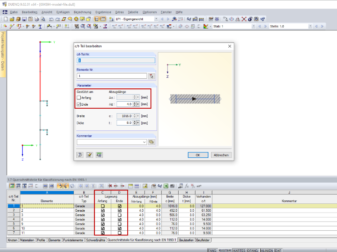Click the previous load case arrow
The image size is (337, 252).
(162, 19)
